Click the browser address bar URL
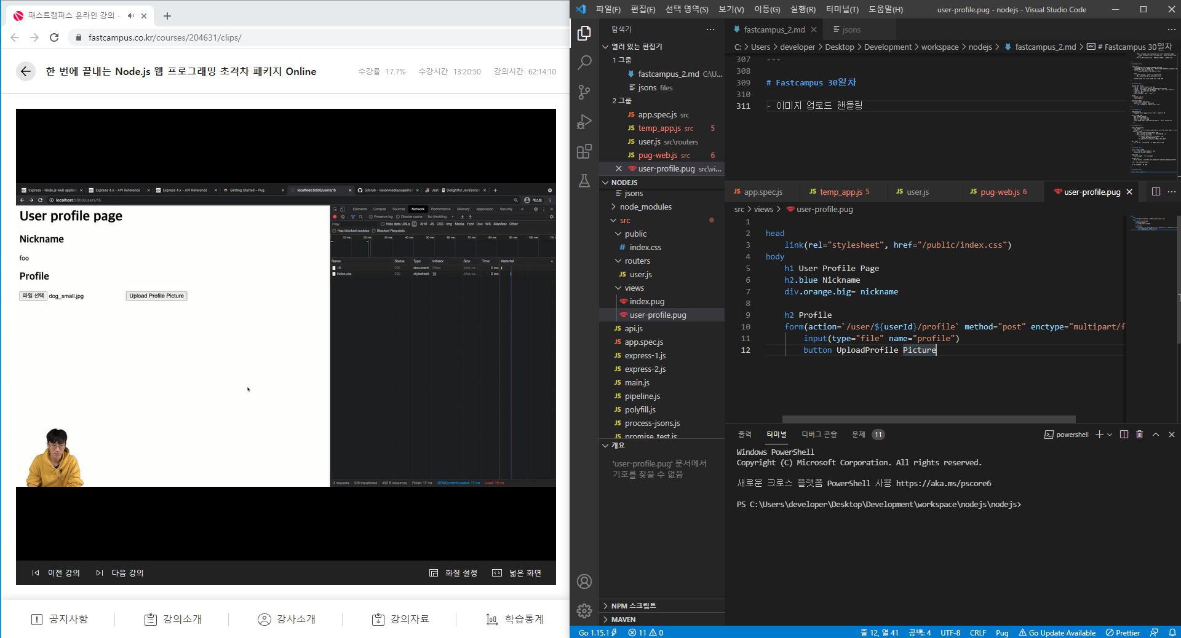Screen dimensions: 1181x638 (165, 37)
